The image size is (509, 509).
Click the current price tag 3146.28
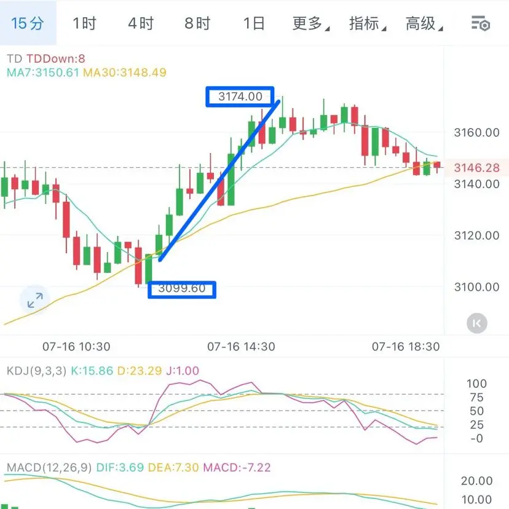pyautogui.click(x=476, y=168)
